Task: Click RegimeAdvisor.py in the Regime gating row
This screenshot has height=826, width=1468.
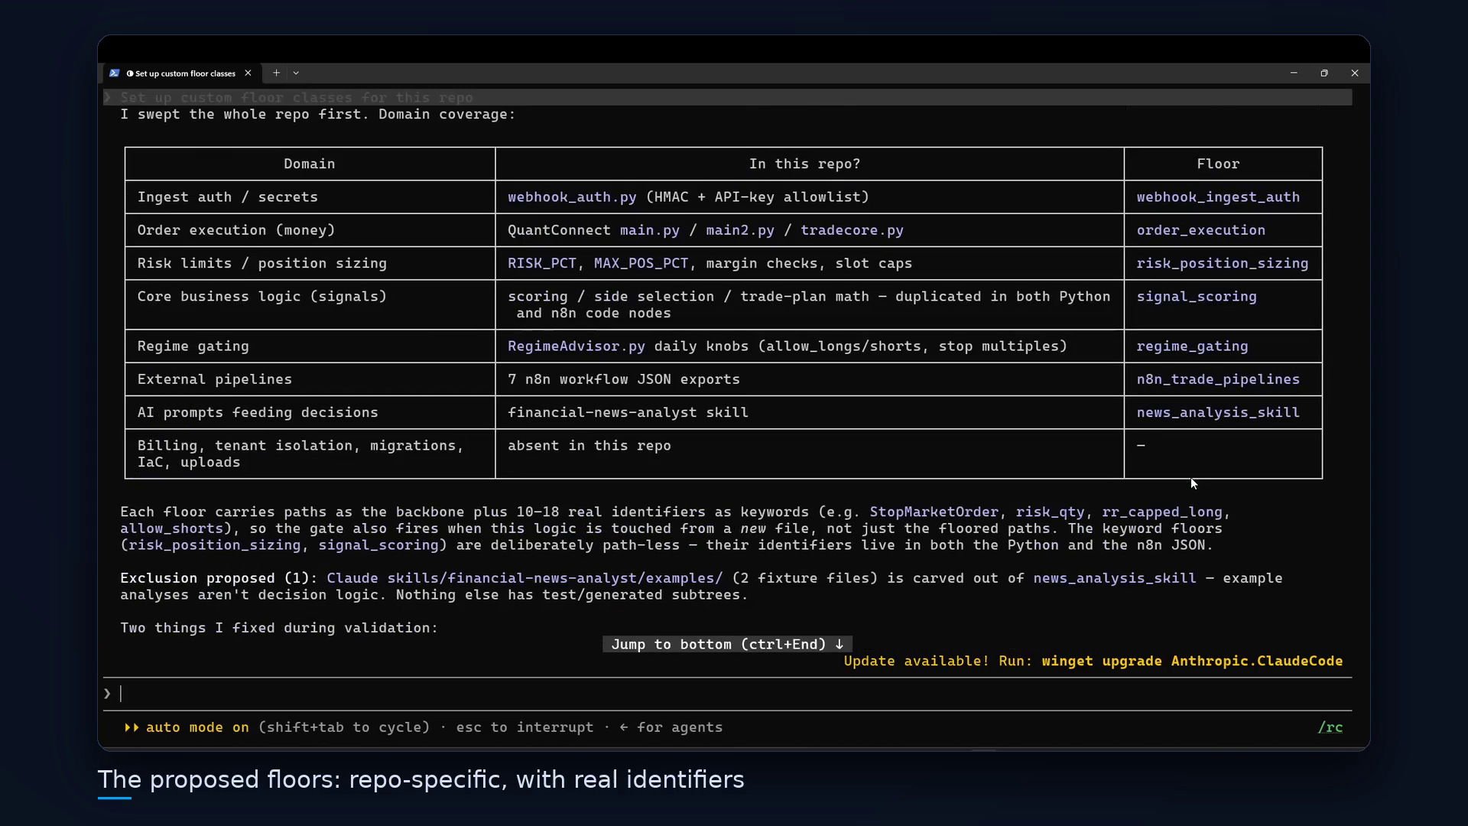Action: tap(576, 346)
